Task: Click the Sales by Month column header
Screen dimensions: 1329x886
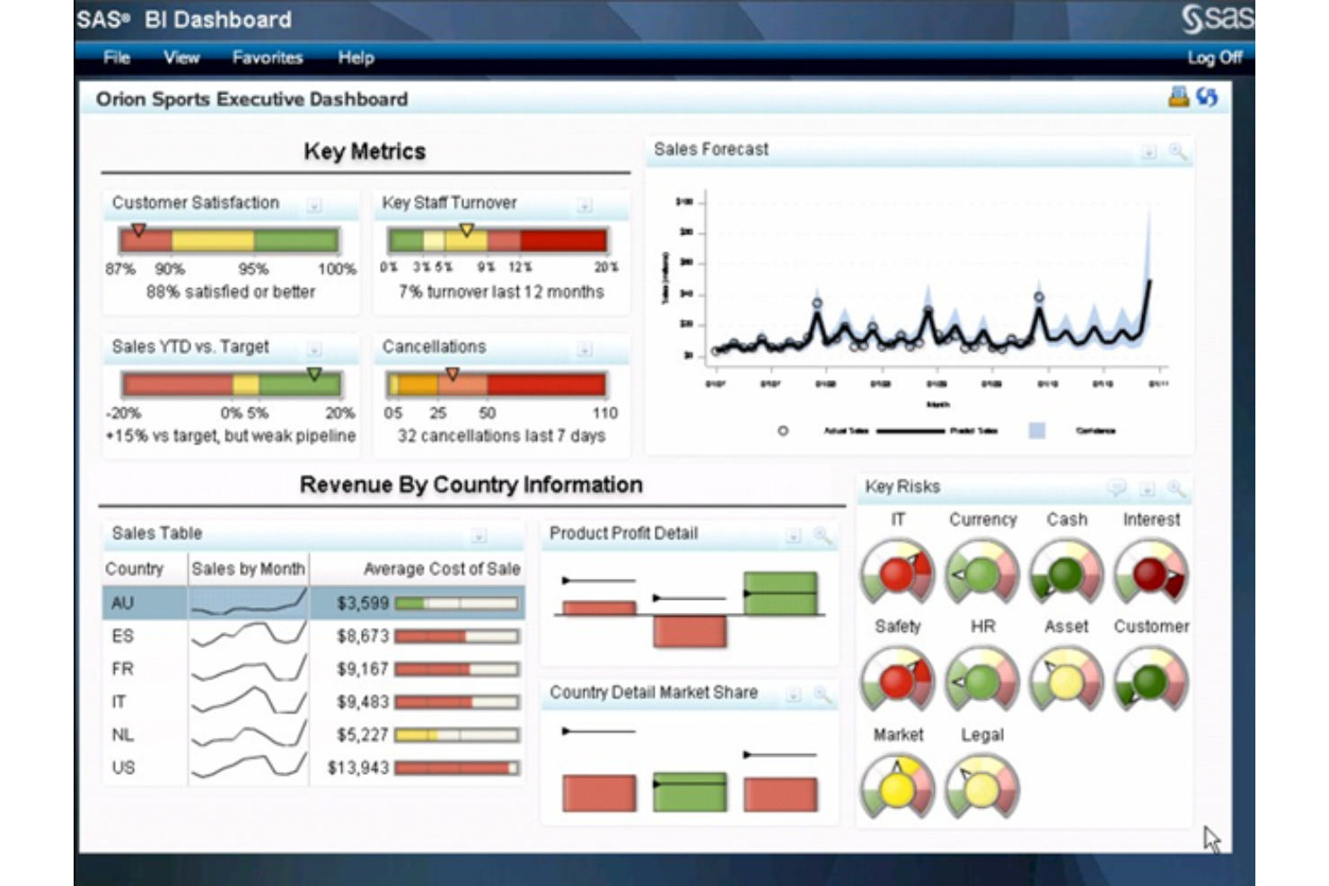Action: tap(248, 569)
